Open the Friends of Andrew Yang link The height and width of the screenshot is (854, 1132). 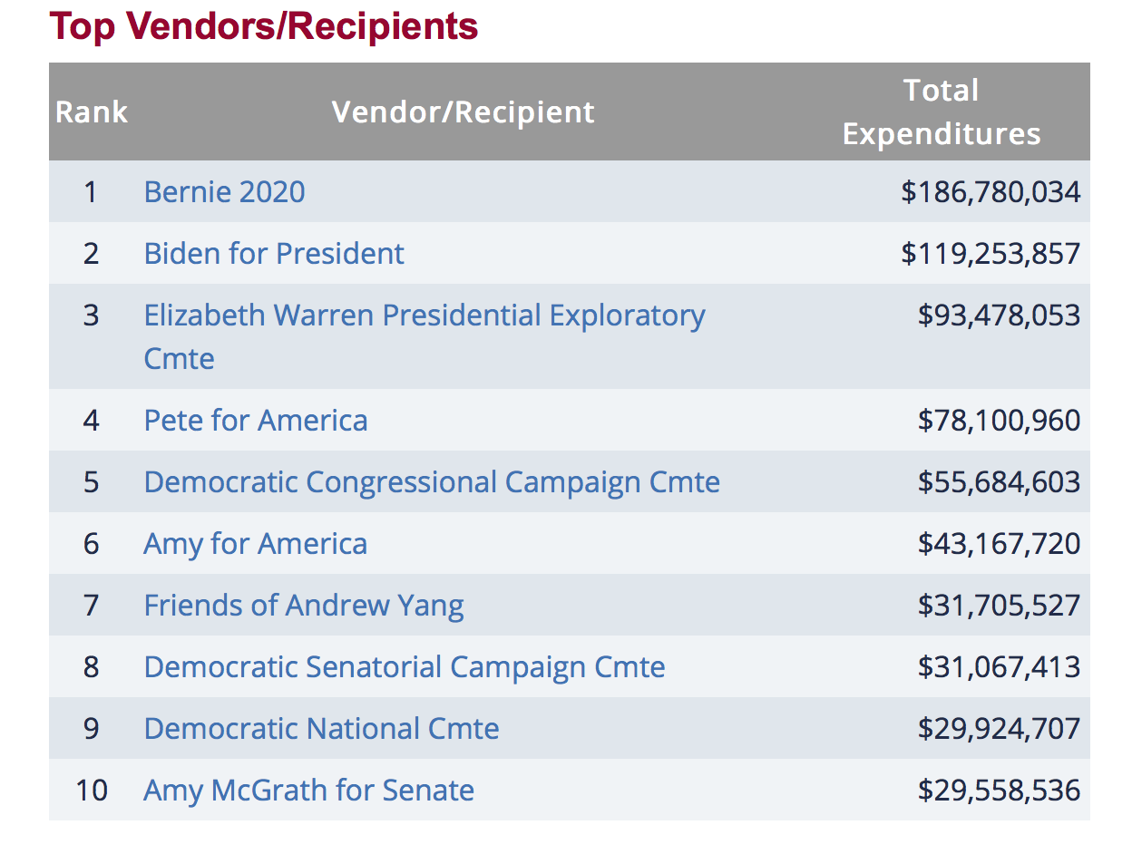coord(304,606)
